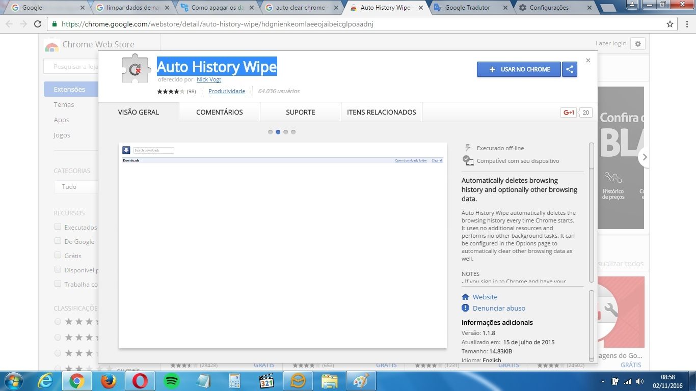Image resolution: width=696 pixels, height=391 pixels.
Task: Select the VISÃO GERAL tab
Action: point(139,113)
